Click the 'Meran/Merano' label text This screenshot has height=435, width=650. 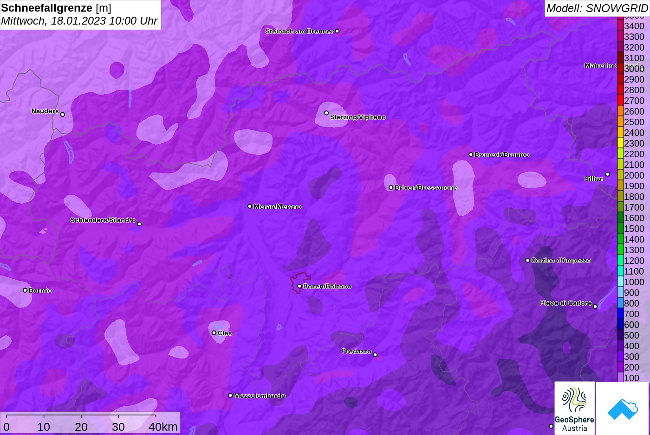click(277, 206)
